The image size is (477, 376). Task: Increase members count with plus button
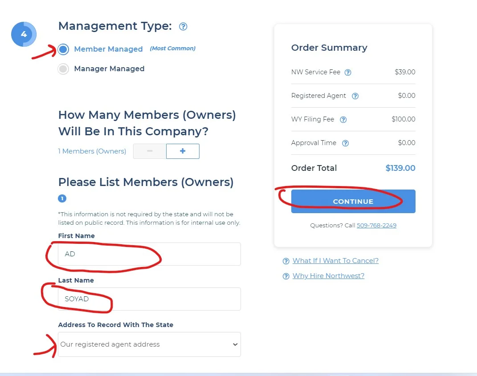click(183, 151)
